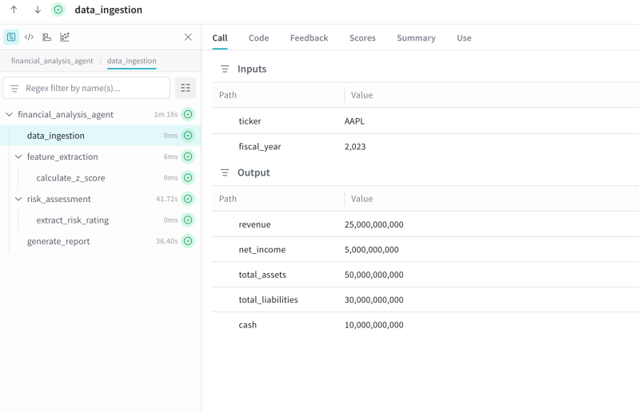Go to next call with down arrow

[x=37, y=10]
